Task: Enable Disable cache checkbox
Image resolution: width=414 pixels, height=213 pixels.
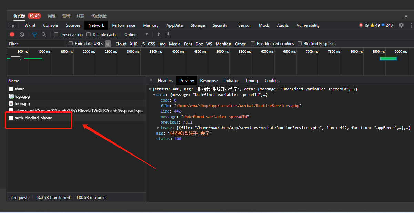Action: click(89, 34)
